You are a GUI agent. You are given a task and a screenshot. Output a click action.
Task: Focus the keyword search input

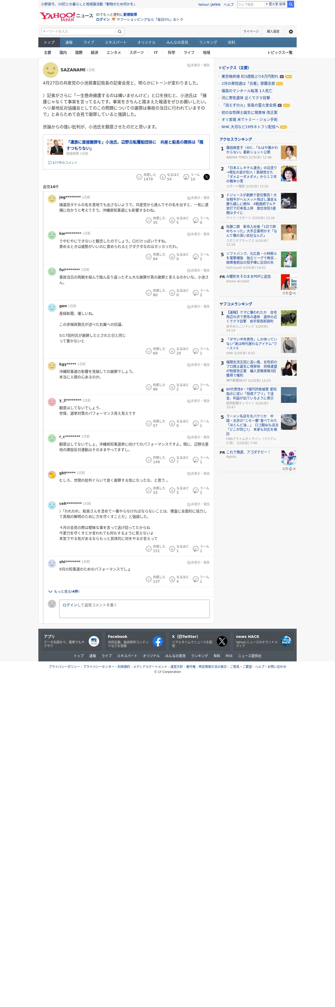[78, 32]
